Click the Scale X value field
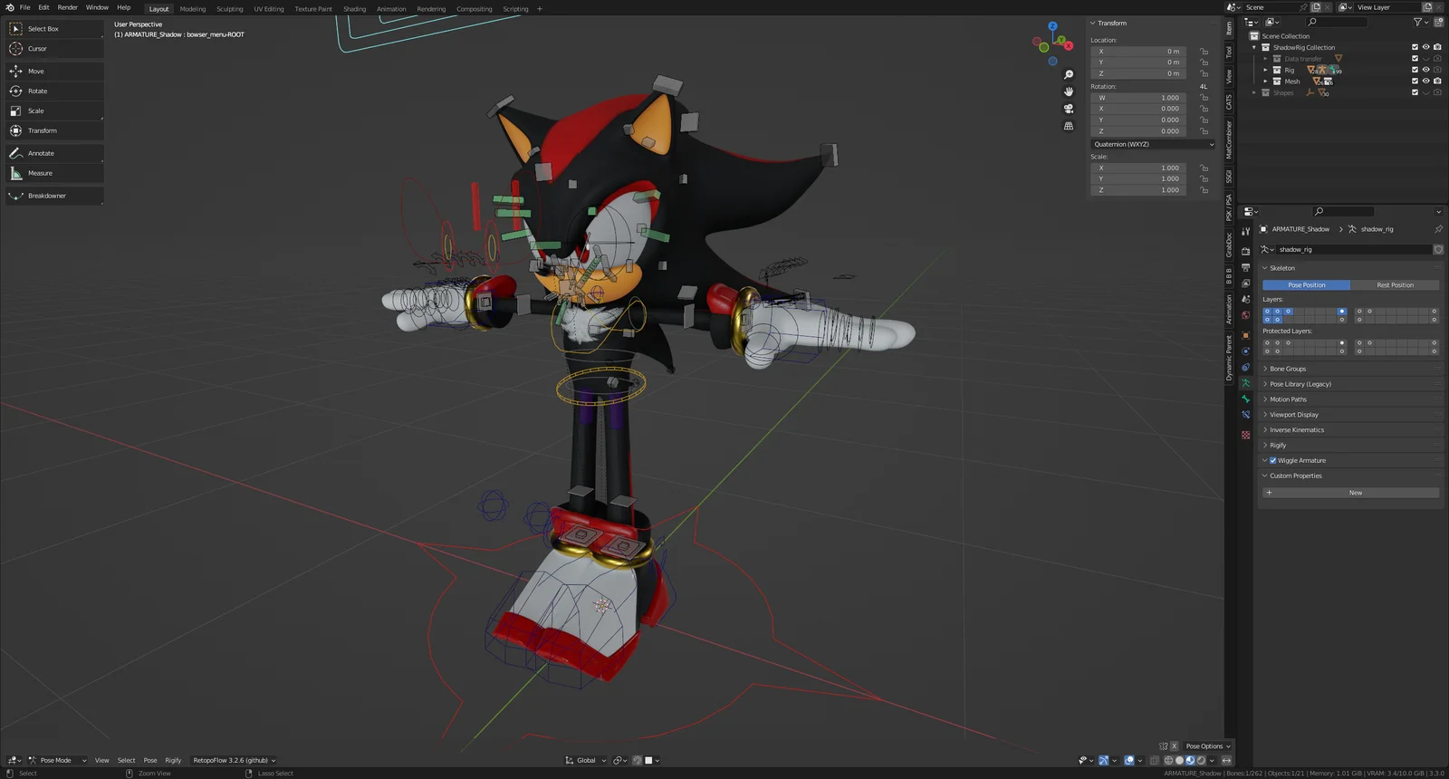Screen dimensions: 1449x779 (x=1138, y=168)
